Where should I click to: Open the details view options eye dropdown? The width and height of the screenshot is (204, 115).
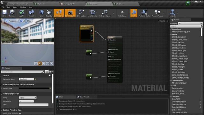click(51, 72)
